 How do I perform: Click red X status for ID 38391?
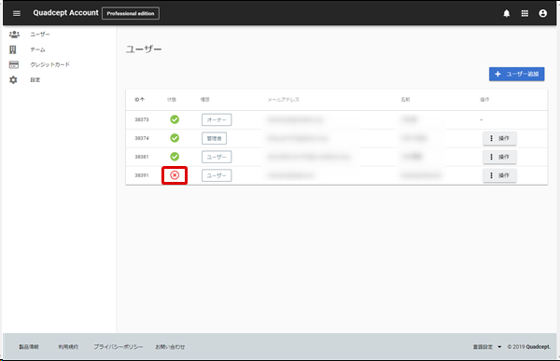pos(175,175)
